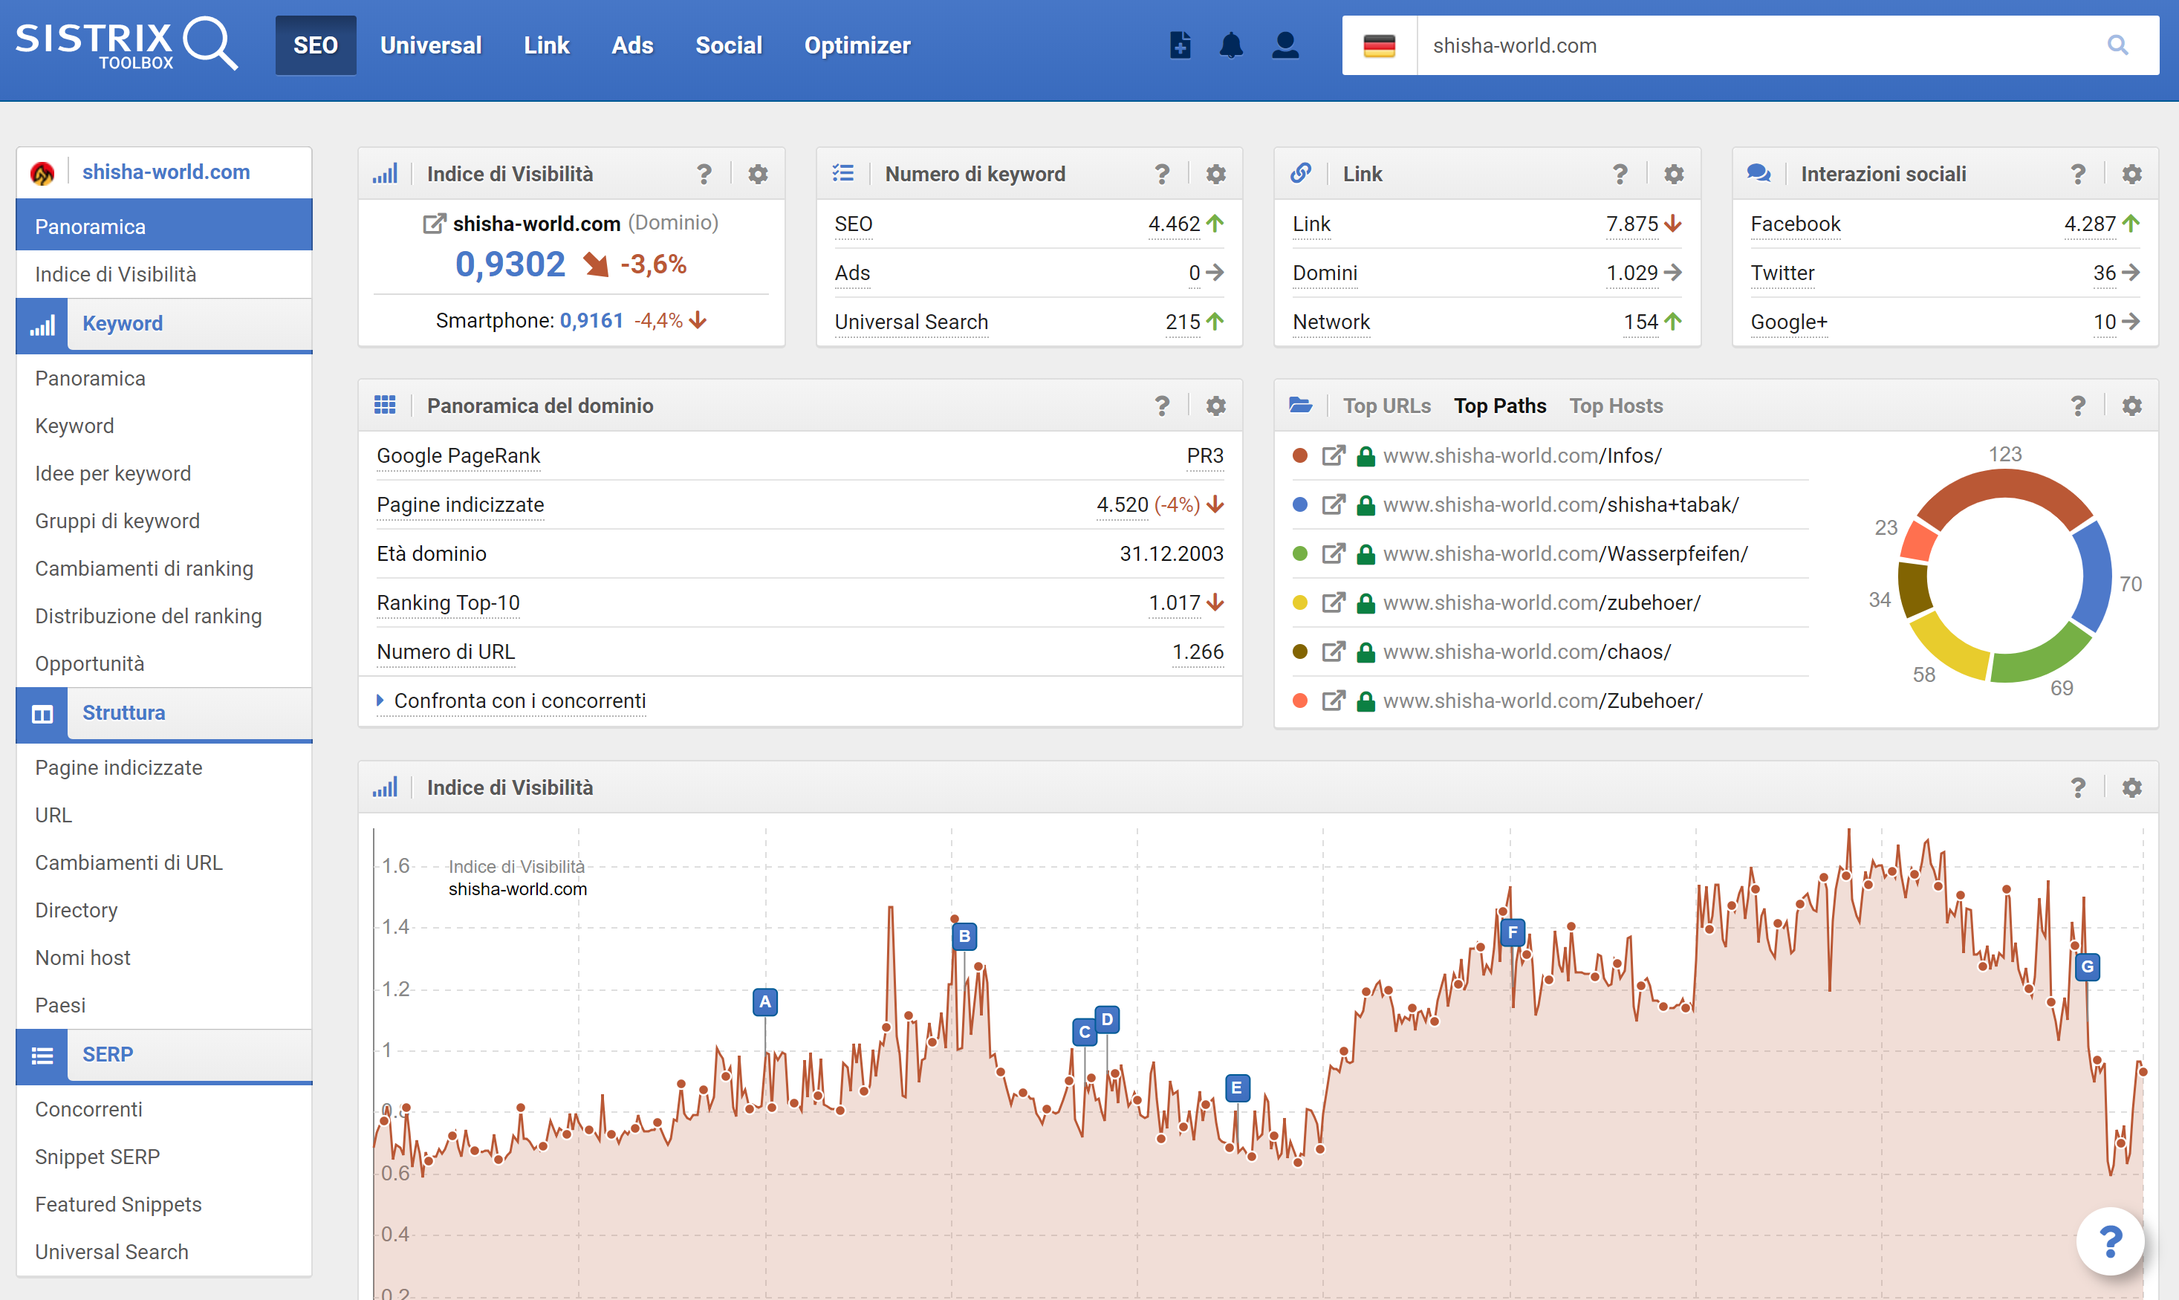Click chart event marker G
The height and width of the screenshot is (1300, 2179).
(2087, 966)
